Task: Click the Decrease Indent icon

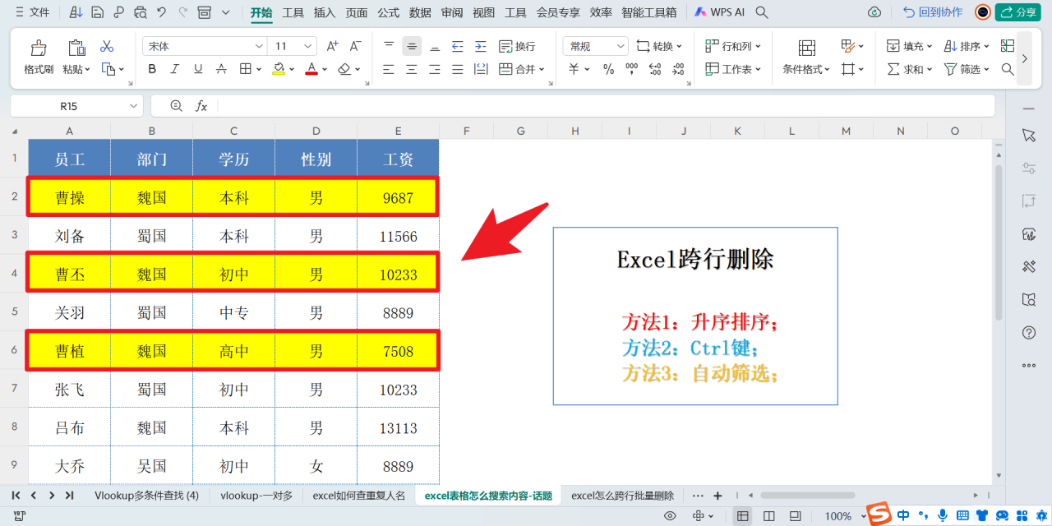Action: click(458, 47)
